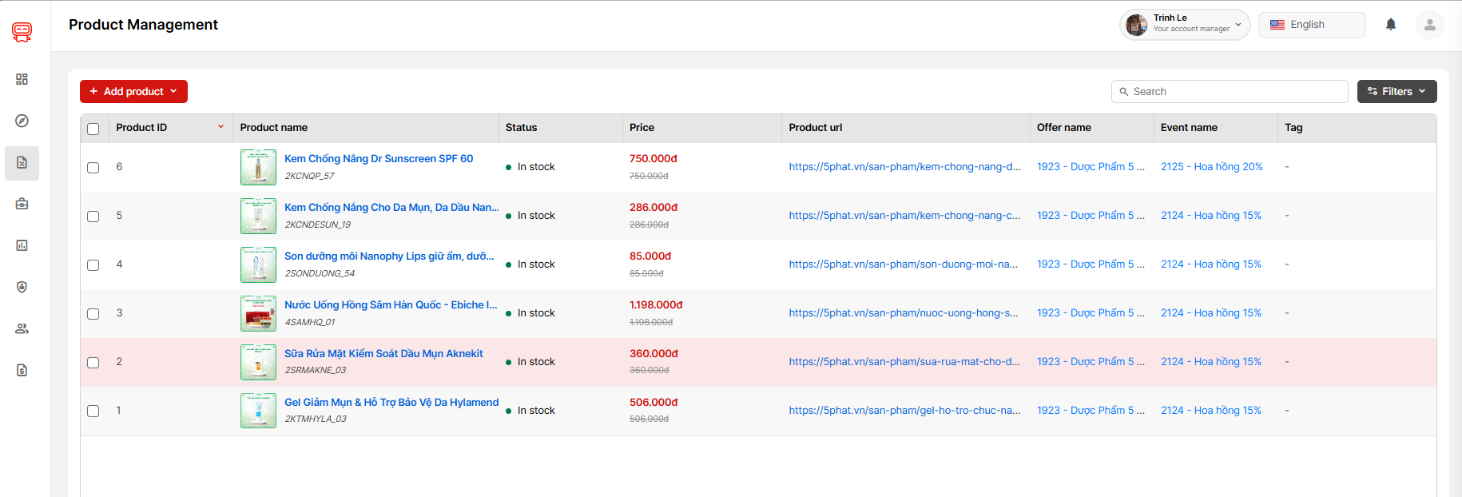Open the dashboard grid icon in sidebar
Image resolution: width=1462 pixels, height=497 pixels.
pyautogui.click(x=22, y=79)
